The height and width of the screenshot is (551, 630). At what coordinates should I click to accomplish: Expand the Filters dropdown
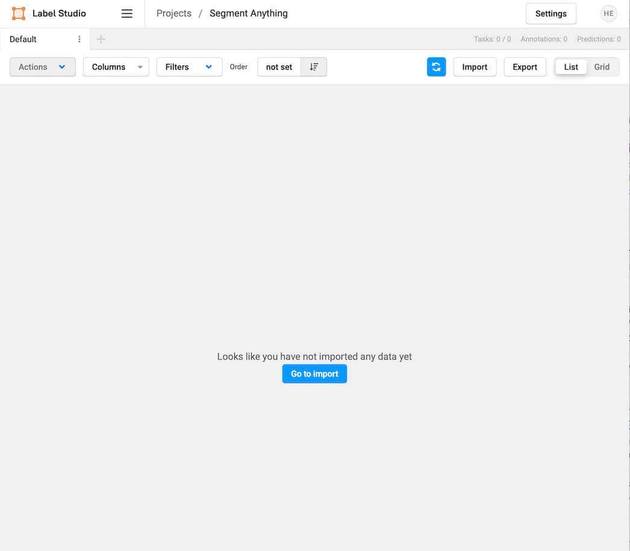tap(189, 67)
